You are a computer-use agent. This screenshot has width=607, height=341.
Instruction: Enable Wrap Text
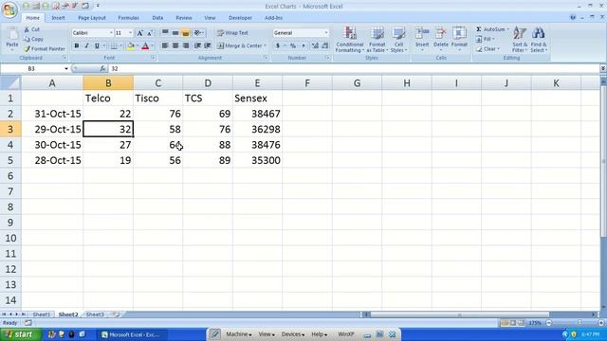click(x=232, y=33)
